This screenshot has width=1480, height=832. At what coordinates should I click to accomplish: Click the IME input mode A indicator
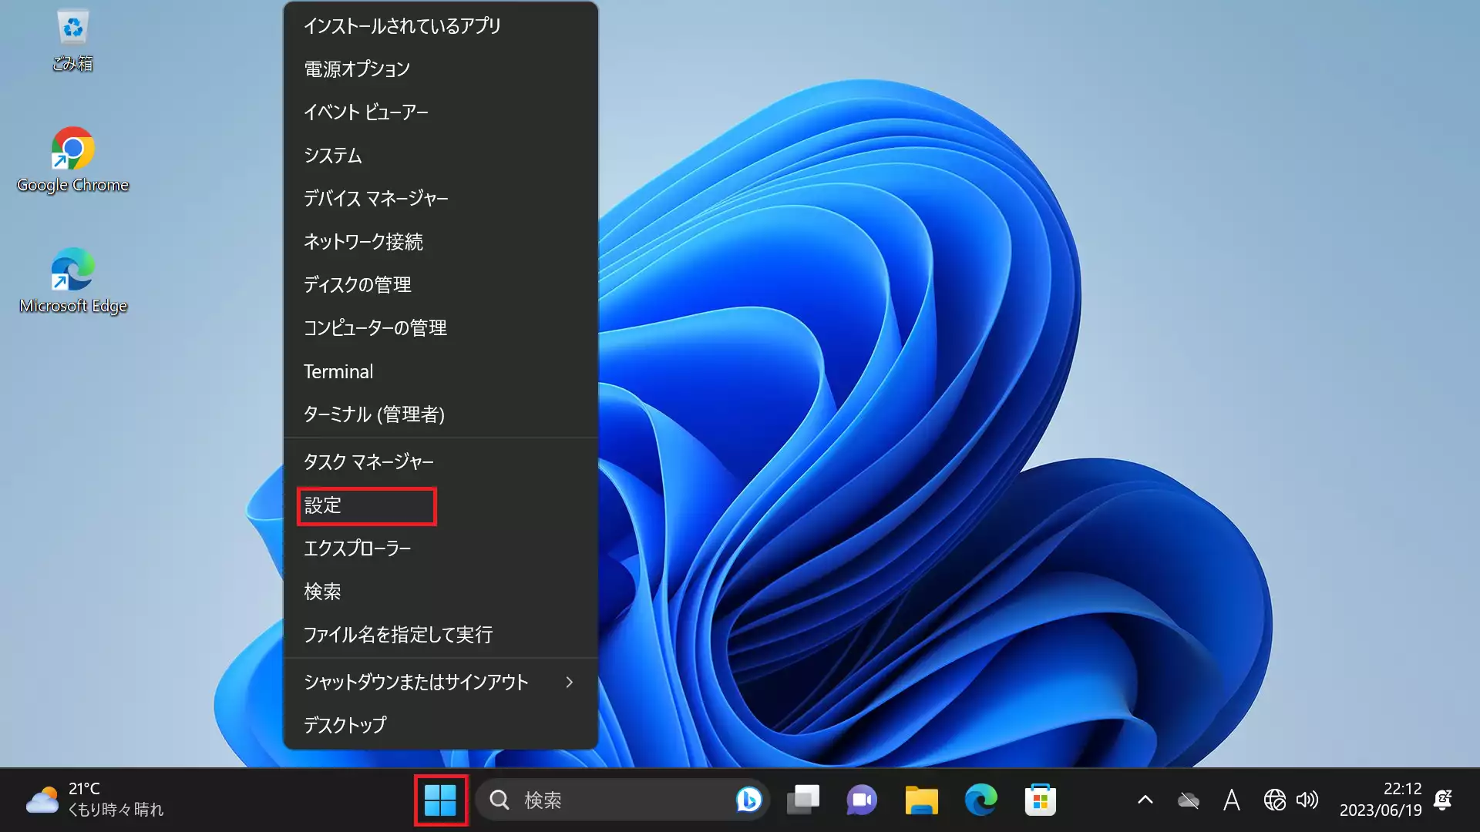click(1232, 800)
